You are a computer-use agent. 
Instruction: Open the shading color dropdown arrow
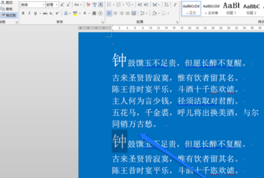click(159, 13)
